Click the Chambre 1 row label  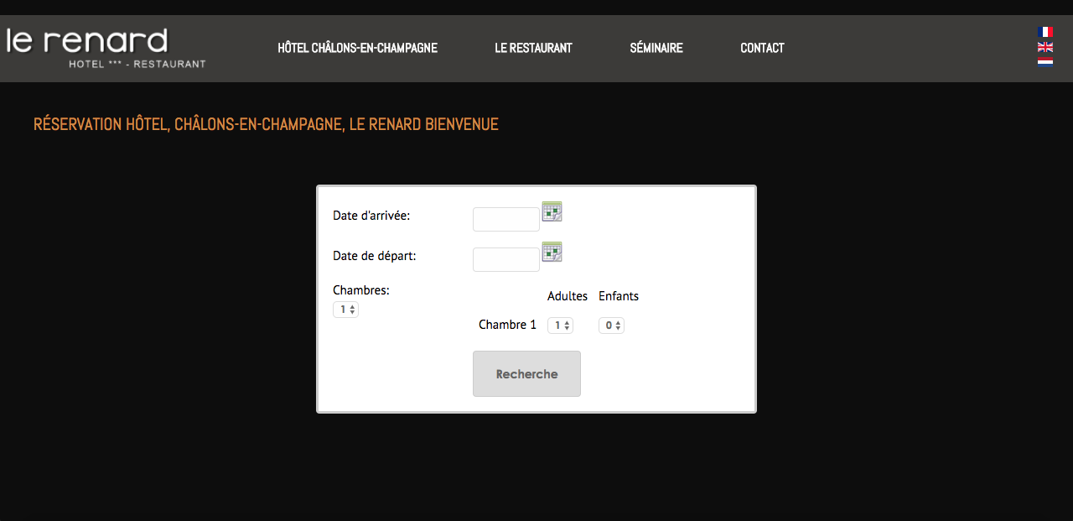[x=507, y=325]
